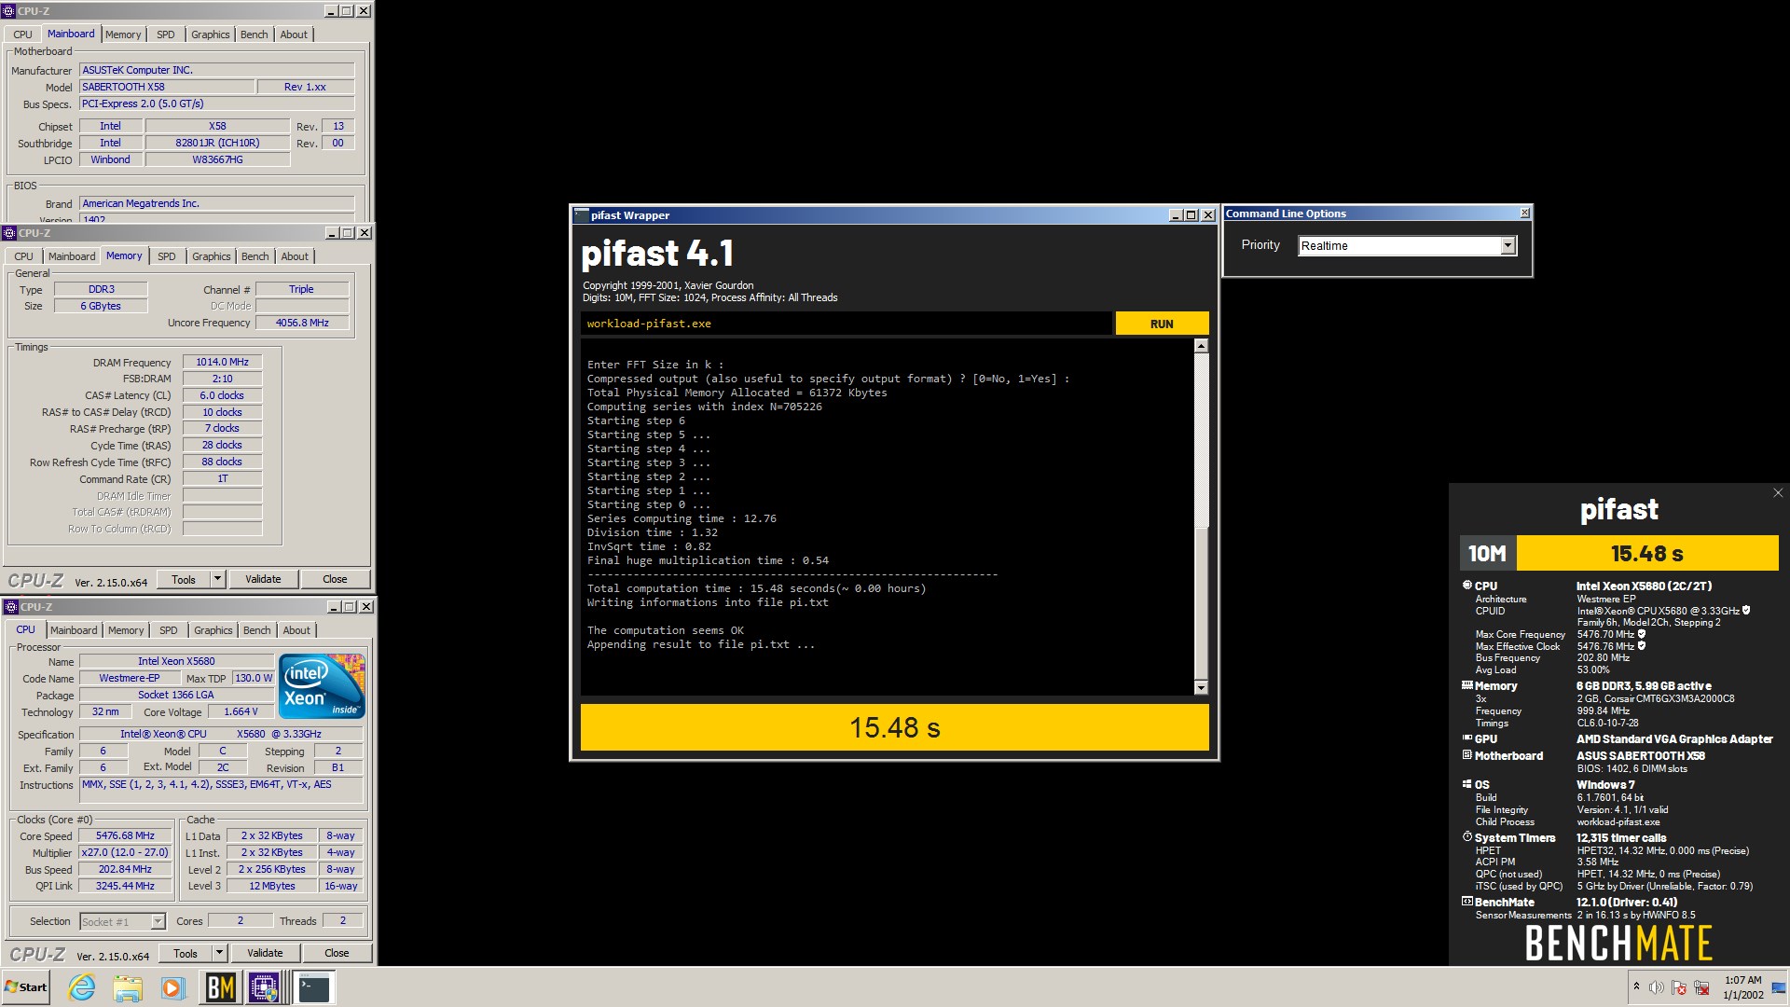Open the Priority Realtime dropdown
Viewport: 1790px width, 1007px height.
click(x=1508, y=245)
